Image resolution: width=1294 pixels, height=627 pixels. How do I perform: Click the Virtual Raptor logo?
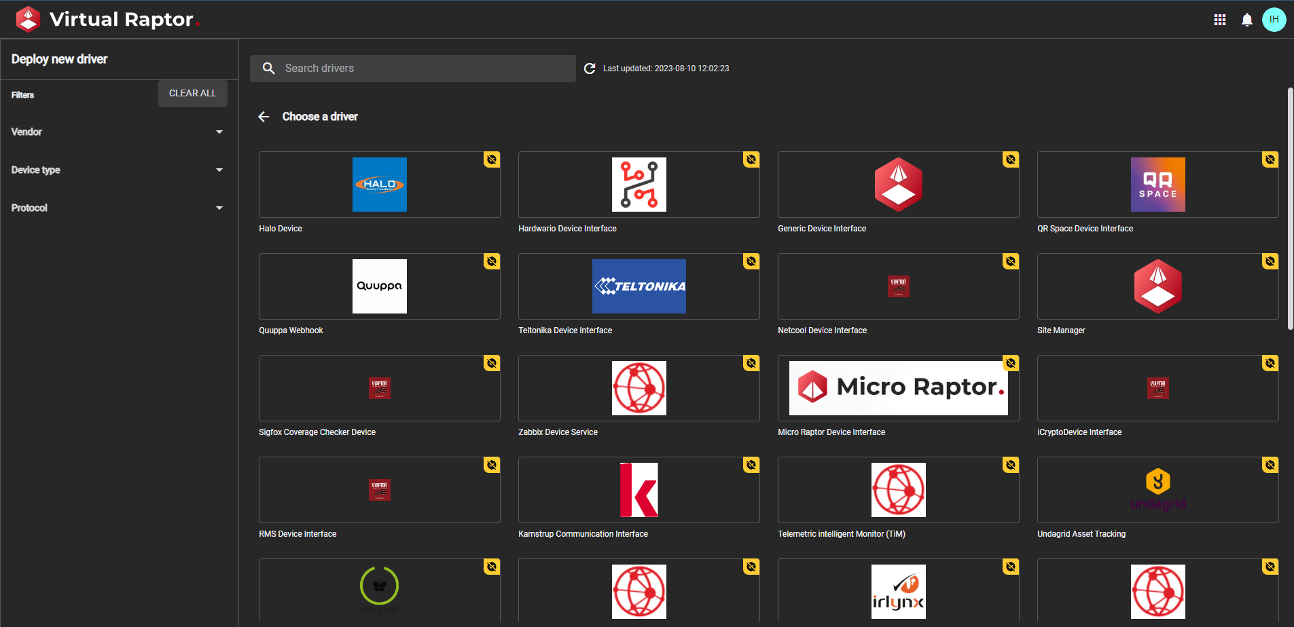29,20
